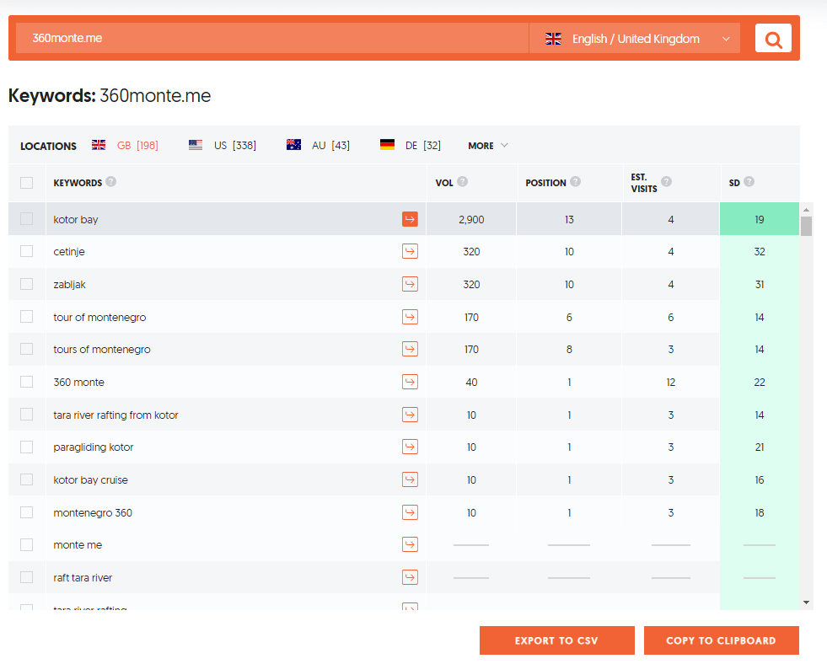Sort by the VOL column header
Viewport: 827px width, 664px height.
(x=444, y=183)
